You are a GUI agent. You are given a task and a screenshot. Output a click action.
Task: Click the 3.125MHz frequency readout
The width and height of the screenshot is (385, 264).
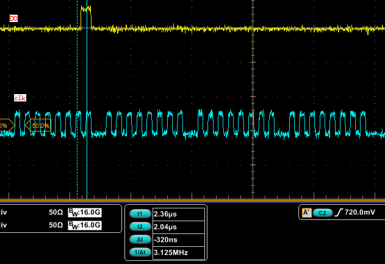[x=179, y=252]
